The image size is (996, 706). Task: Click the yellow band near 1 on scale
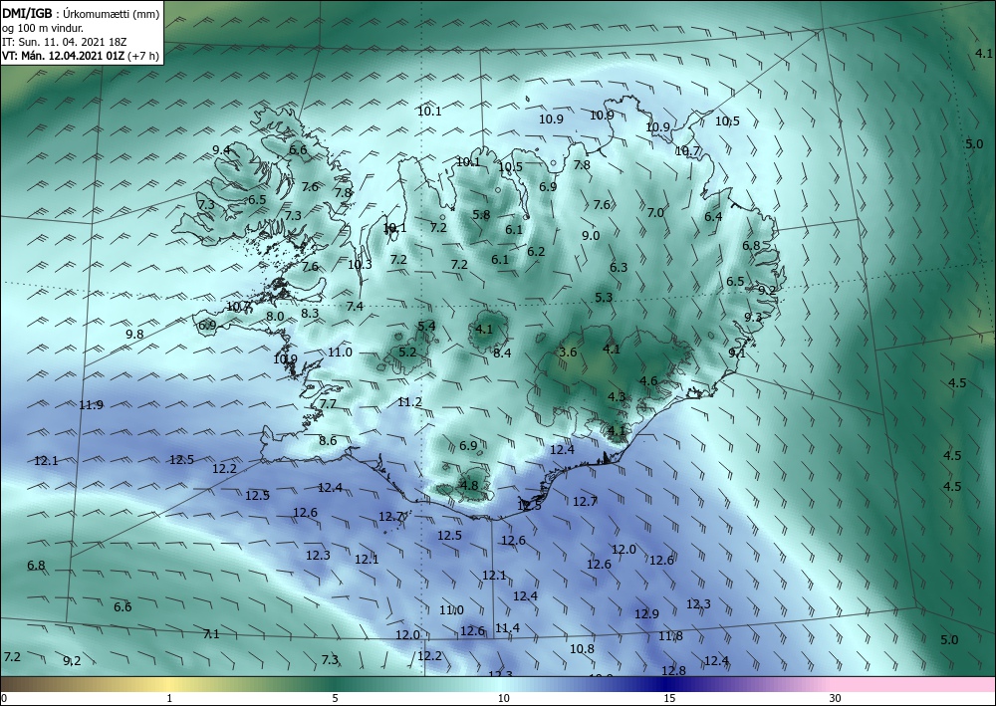166,684
